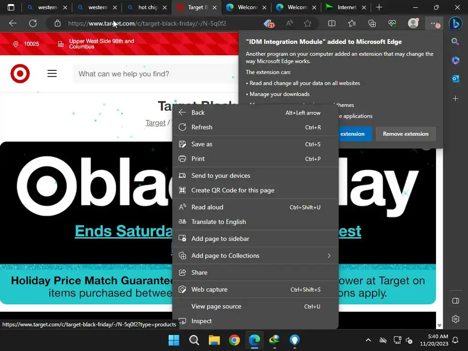This screenshot has height=351, width=468.
Task: Open the Outlook sidebar icon
Action: pos(455,79)
